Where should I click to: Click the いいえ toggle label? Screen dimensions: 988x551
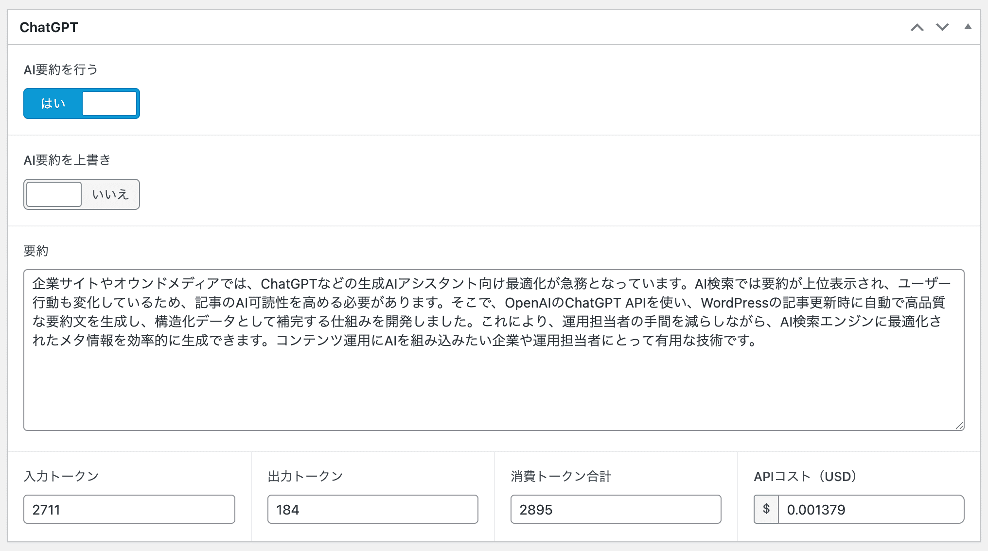(x=110, y=194)
